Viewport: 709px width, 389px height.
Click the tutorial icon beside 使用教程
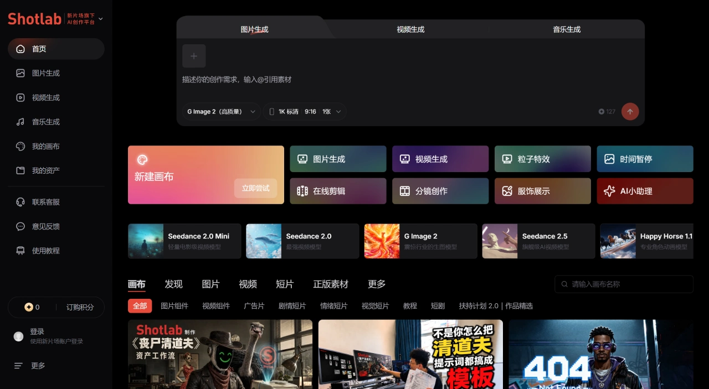click(20, 251)
